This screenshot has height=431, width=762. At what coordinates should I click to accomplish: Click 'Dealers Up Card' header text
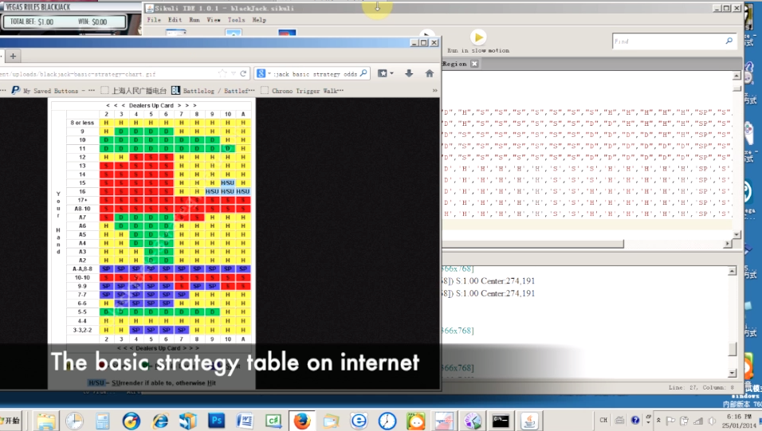coord(151,105)
